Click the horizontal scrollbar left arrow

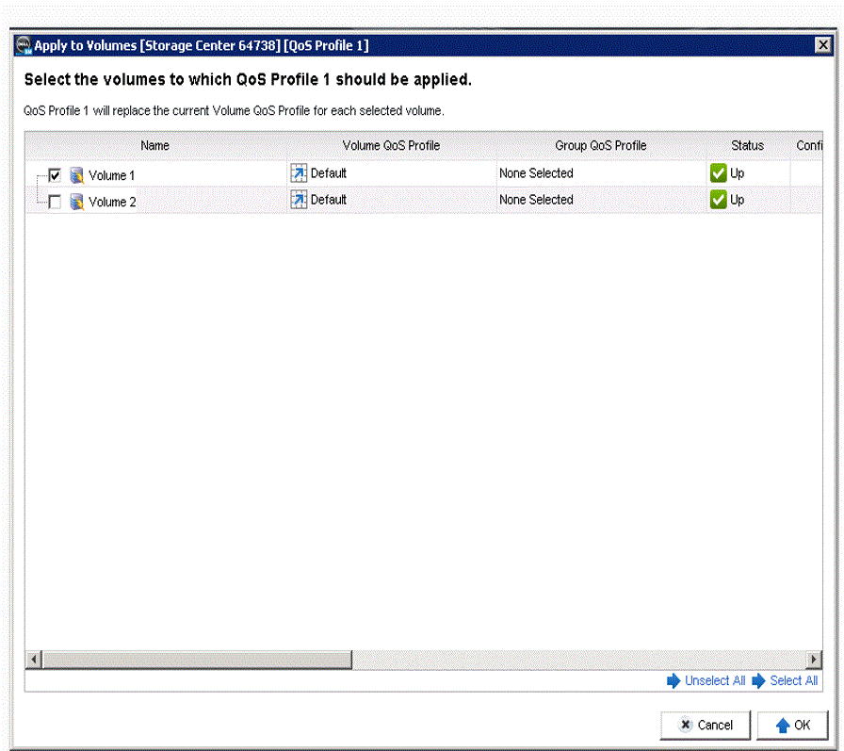tap(34, 660)
